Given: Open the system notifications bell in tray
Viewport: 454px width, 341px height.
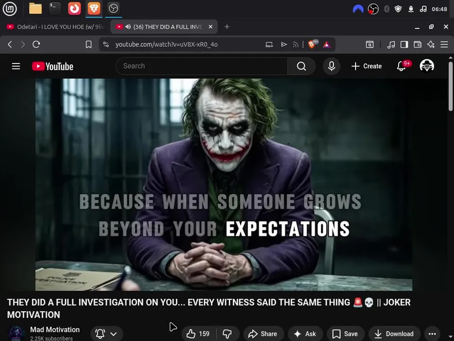Looking at the screenshot, I should click(x=411, y=9).
